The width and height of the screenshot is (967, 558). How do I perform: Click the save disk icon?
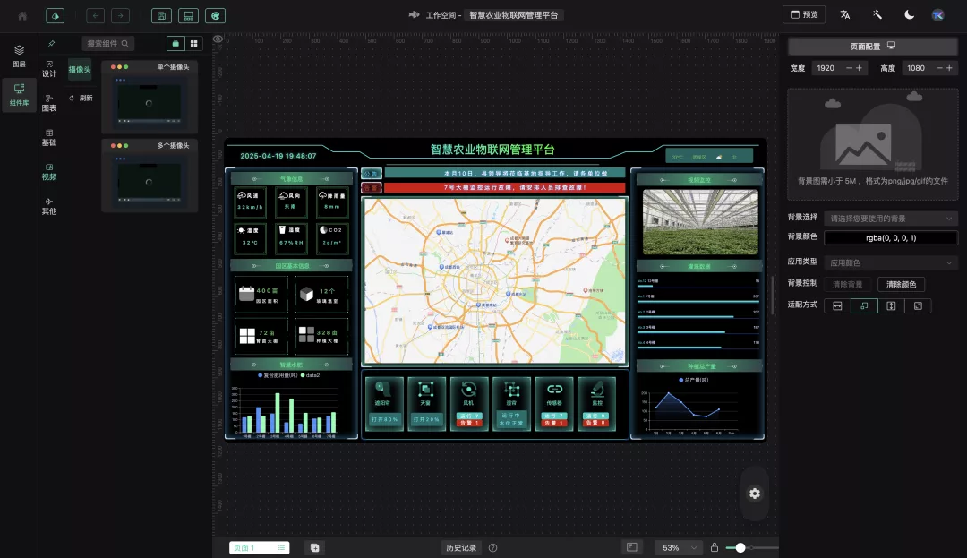pyautogui.click(x=161, y=15)
